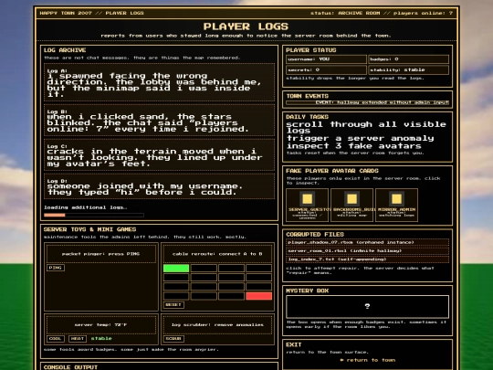The width and height of the screenshot is (493, 370).
Task: Select task 'trigger a server anomaly'
Action: pos(361,139)
